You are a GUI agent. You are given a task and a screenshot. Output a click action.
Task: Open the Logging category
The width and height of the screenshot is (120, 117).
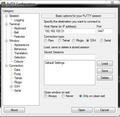[19, 20]
